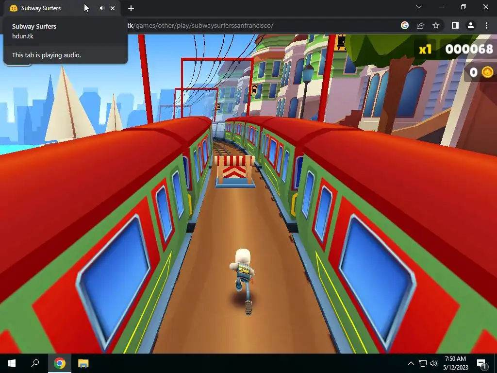Click the gold coin icon

(x=487, y=72)
